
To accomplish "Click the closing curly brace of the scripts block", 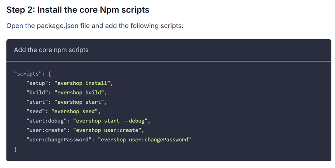I will [x=16, y=149].
